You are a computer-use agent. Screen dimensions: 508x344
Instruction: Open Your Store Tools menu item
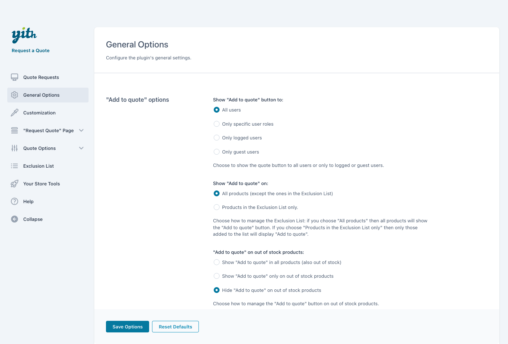tap(48, 184)
